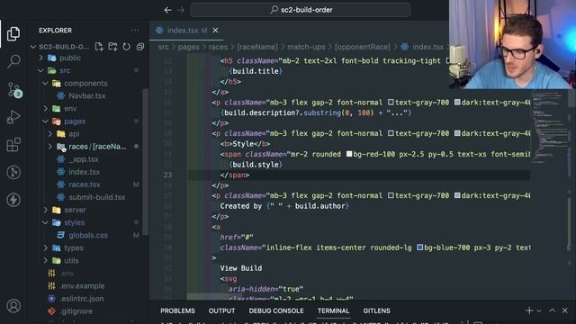Click the match-ups breadcrumb segment
Image resolution: width=576 pixels, height=324 pixels.
point(306,47)
